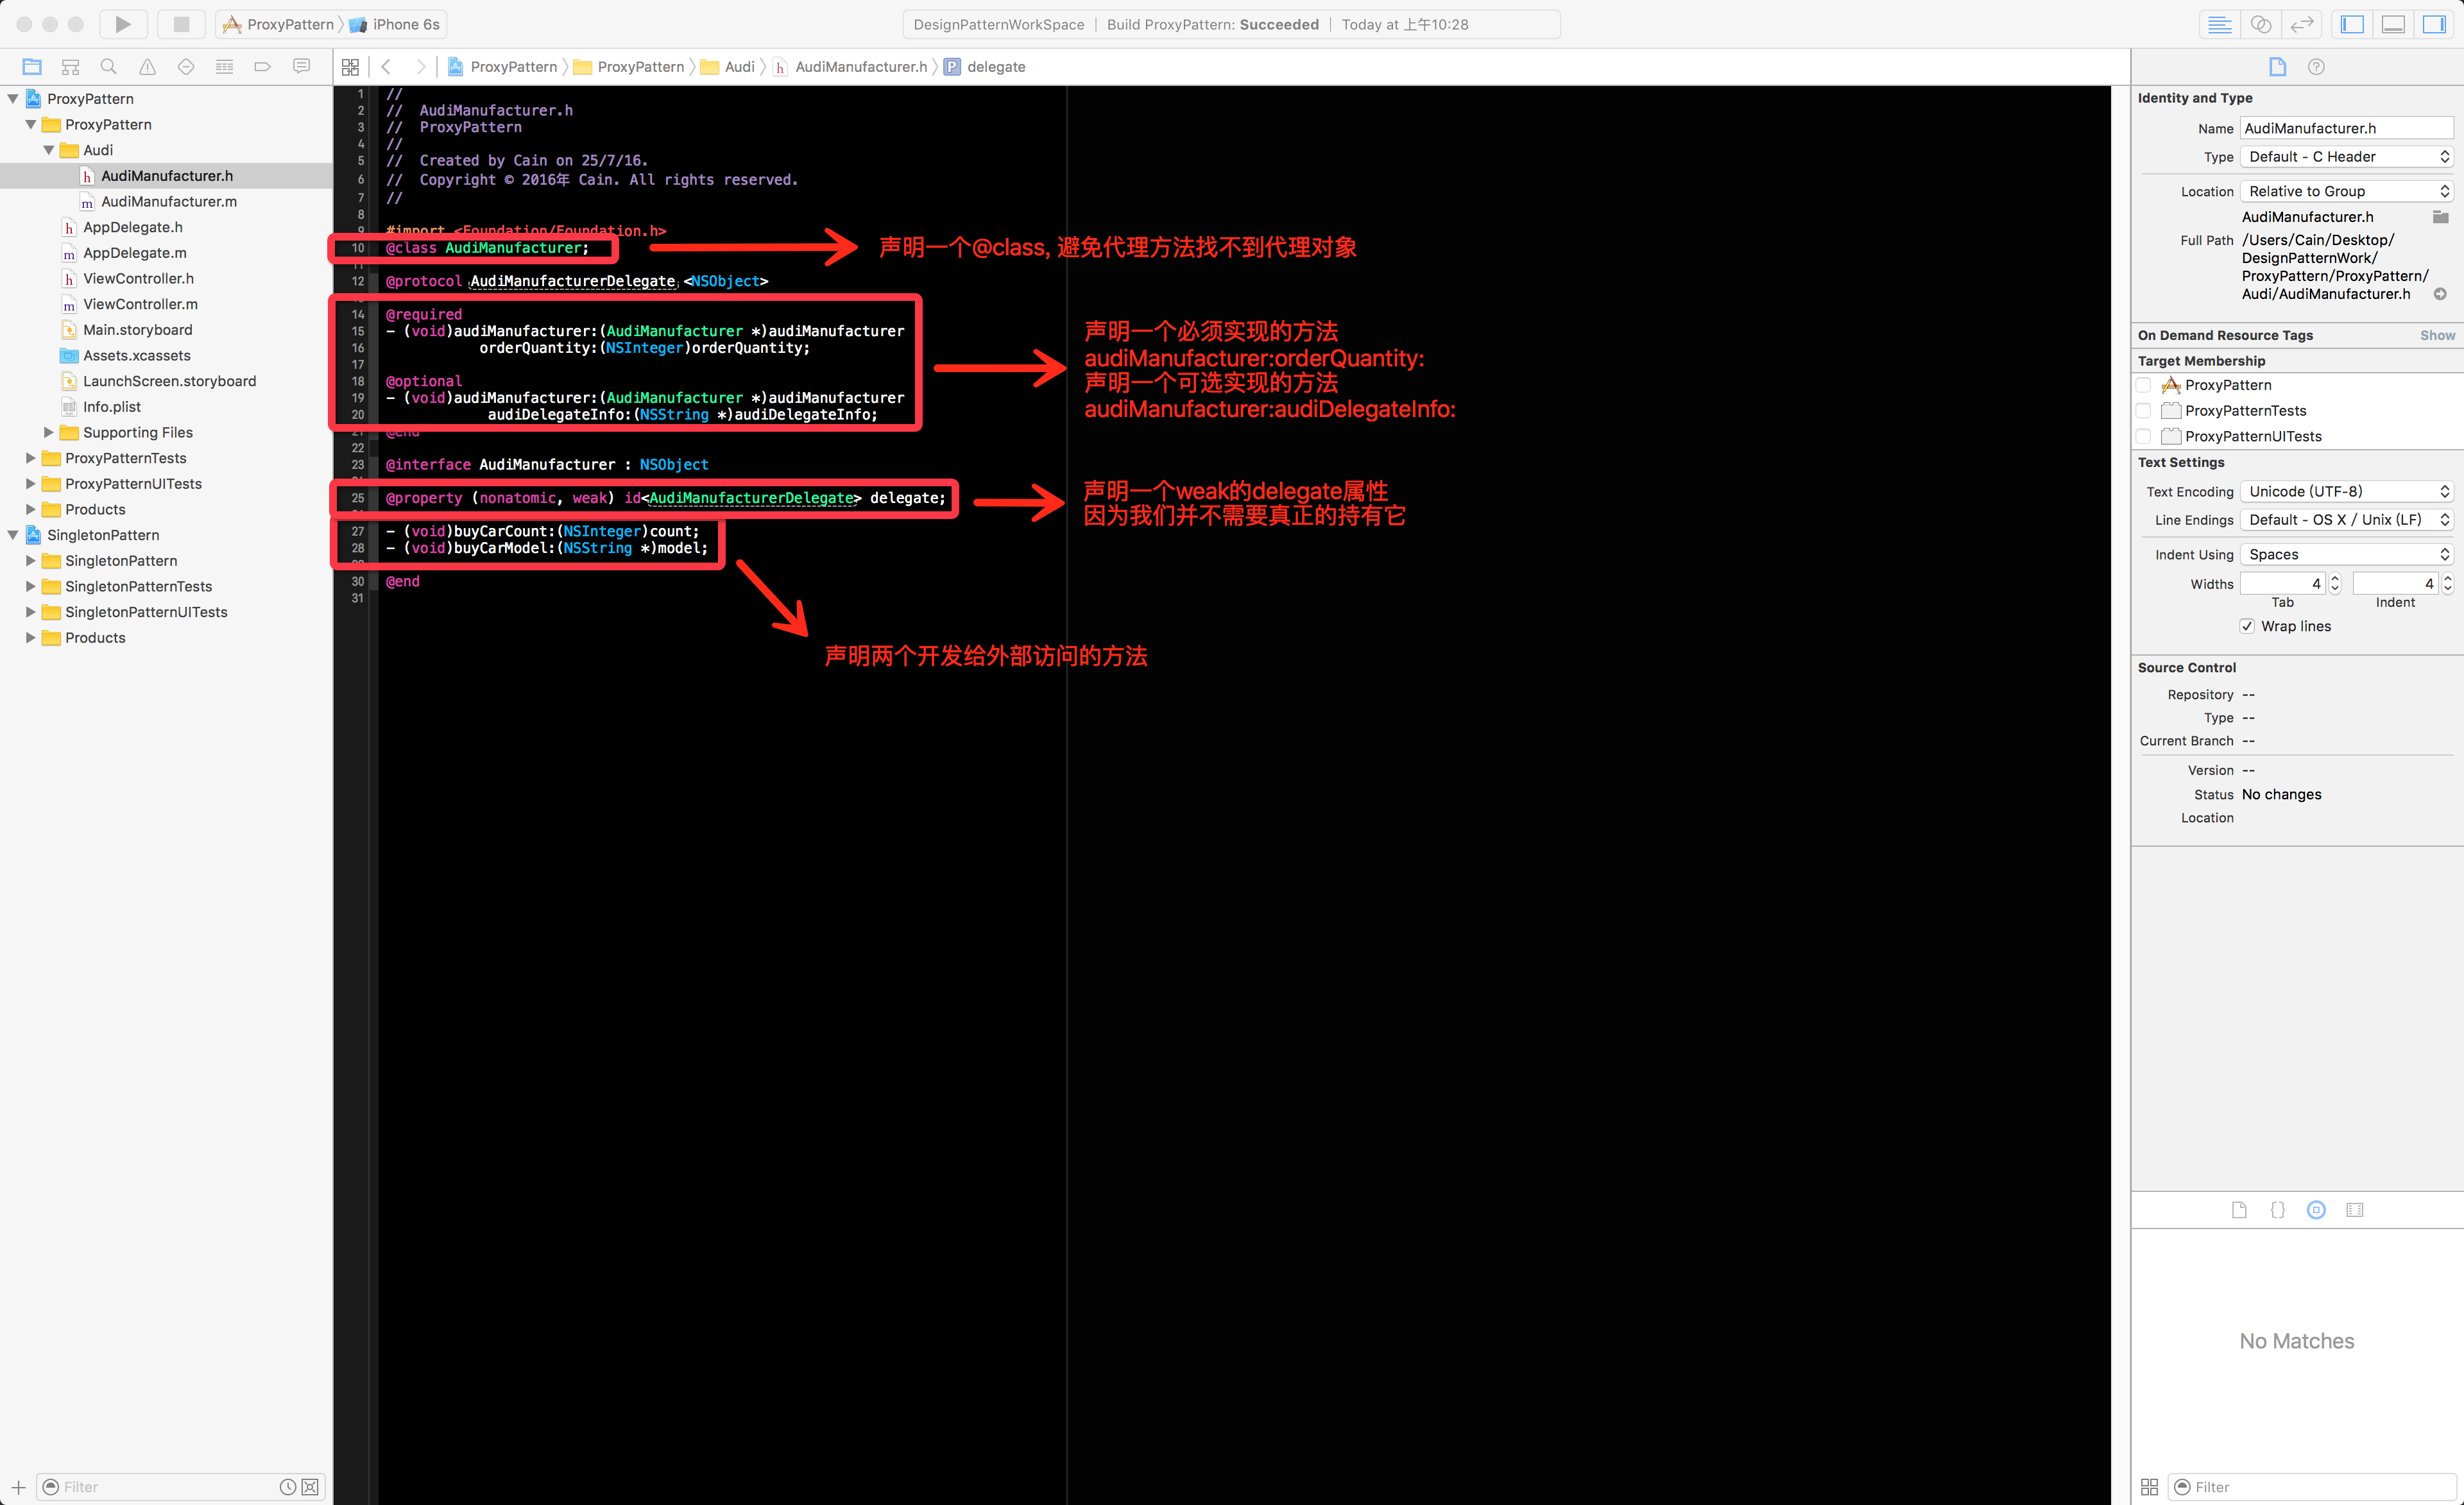Screen dimensions: 2464x1505
Task: Open the Quick Help inspector
Action: click(x=2316, y=67)
